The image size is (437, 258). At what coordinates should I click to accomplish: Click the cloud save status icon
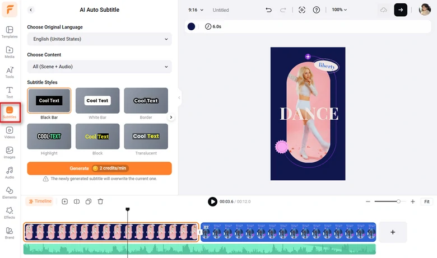coord(384,10)
